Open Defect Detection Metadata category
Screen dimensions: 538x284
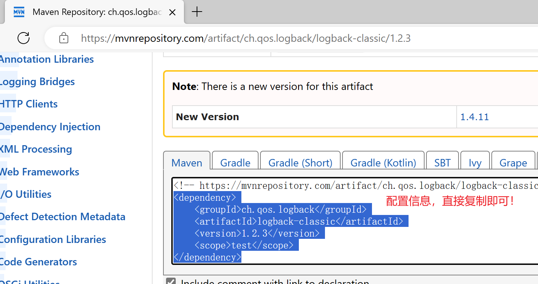[x=63, y=216]
